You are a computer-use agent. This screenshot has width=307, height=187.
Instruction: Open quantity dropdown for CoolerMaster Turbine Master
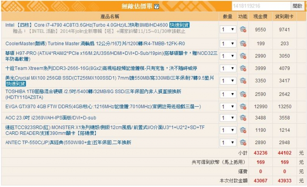click(228, 43)
